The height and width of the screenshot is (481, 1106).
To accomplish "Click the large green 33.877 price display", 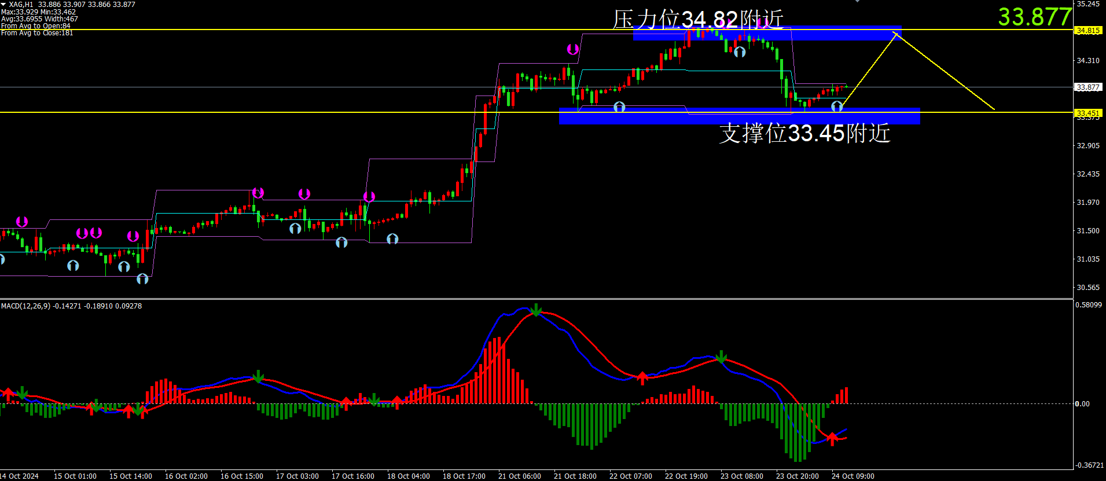I will pos(1035,16).
